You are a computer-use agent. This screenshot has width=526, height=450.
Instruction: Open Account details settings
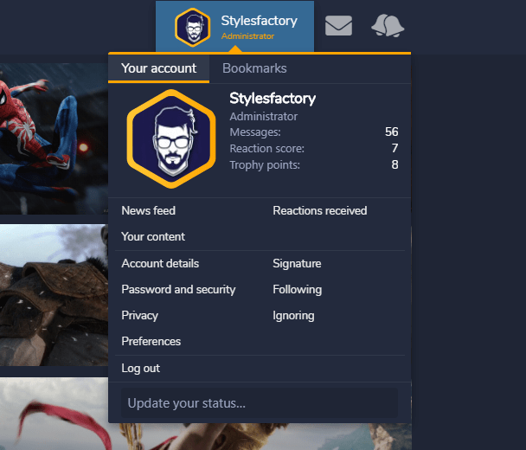click(x=160, y=263)
